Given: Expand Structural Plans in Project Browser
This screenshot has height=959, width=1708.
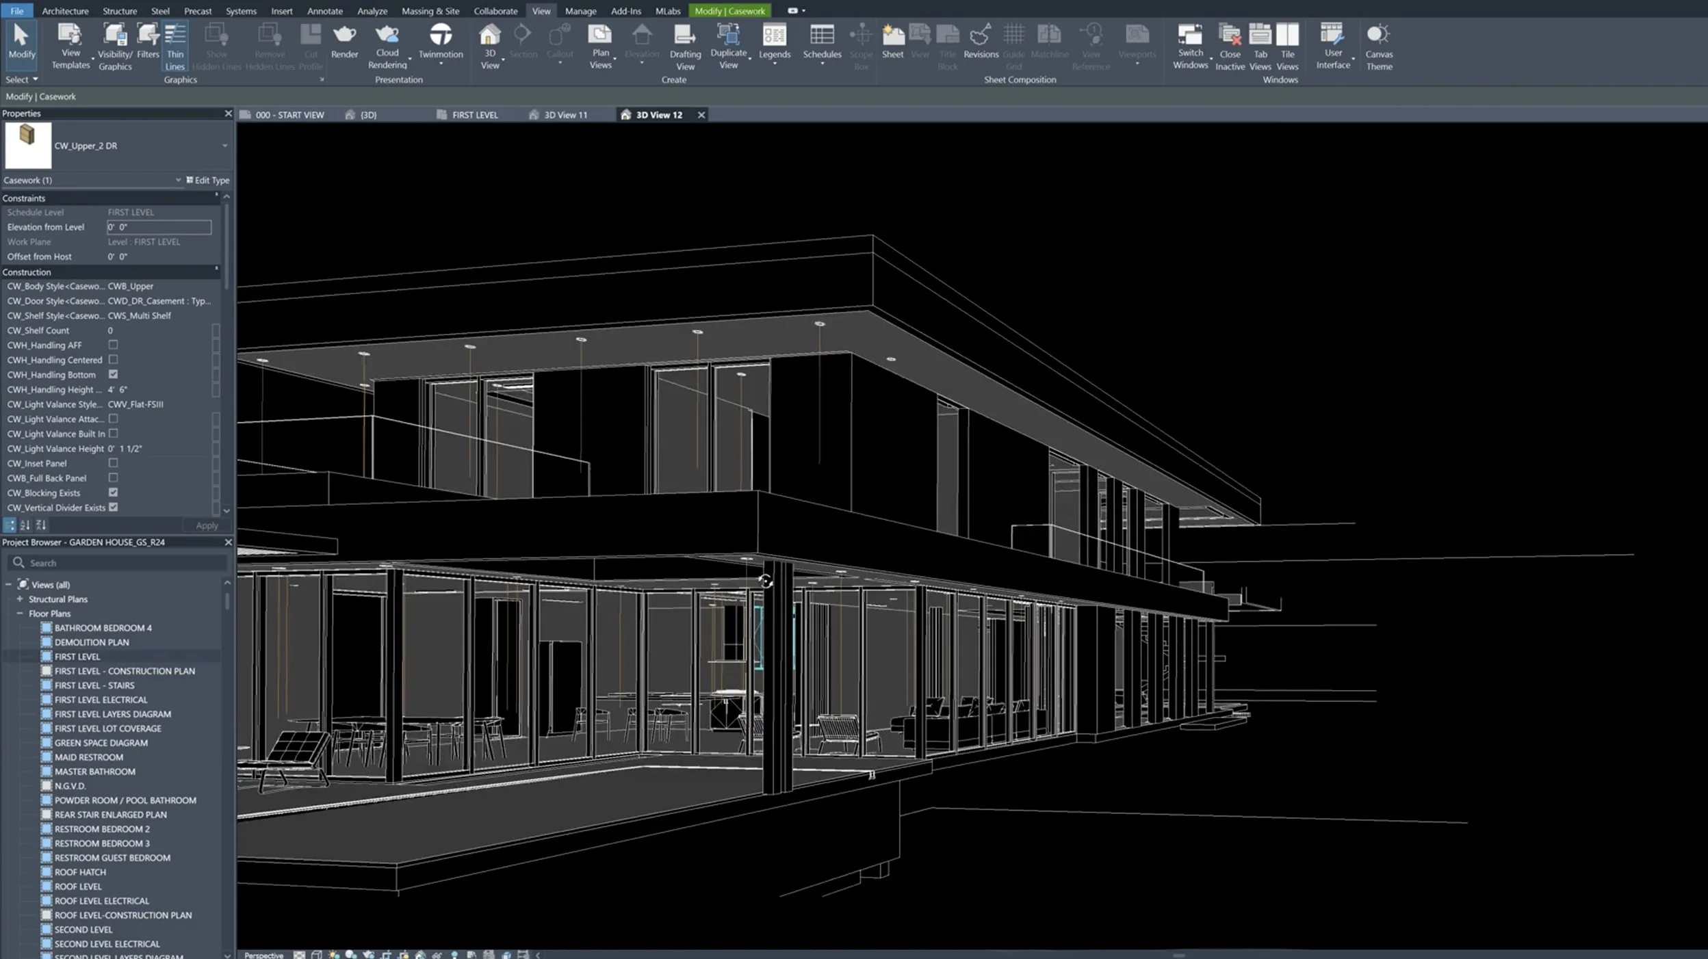Looking at the screenshot, I should [18, 599].
